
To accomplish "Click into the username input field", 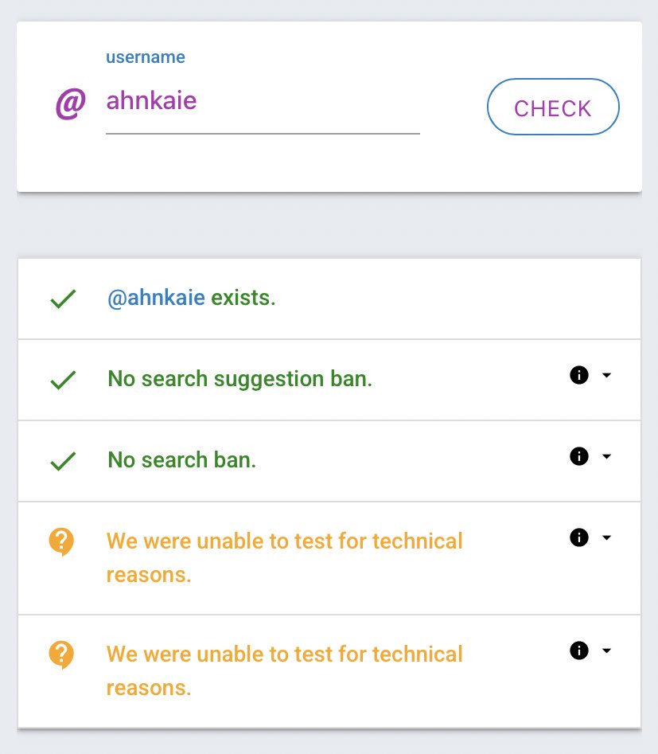I will (262, 102).
